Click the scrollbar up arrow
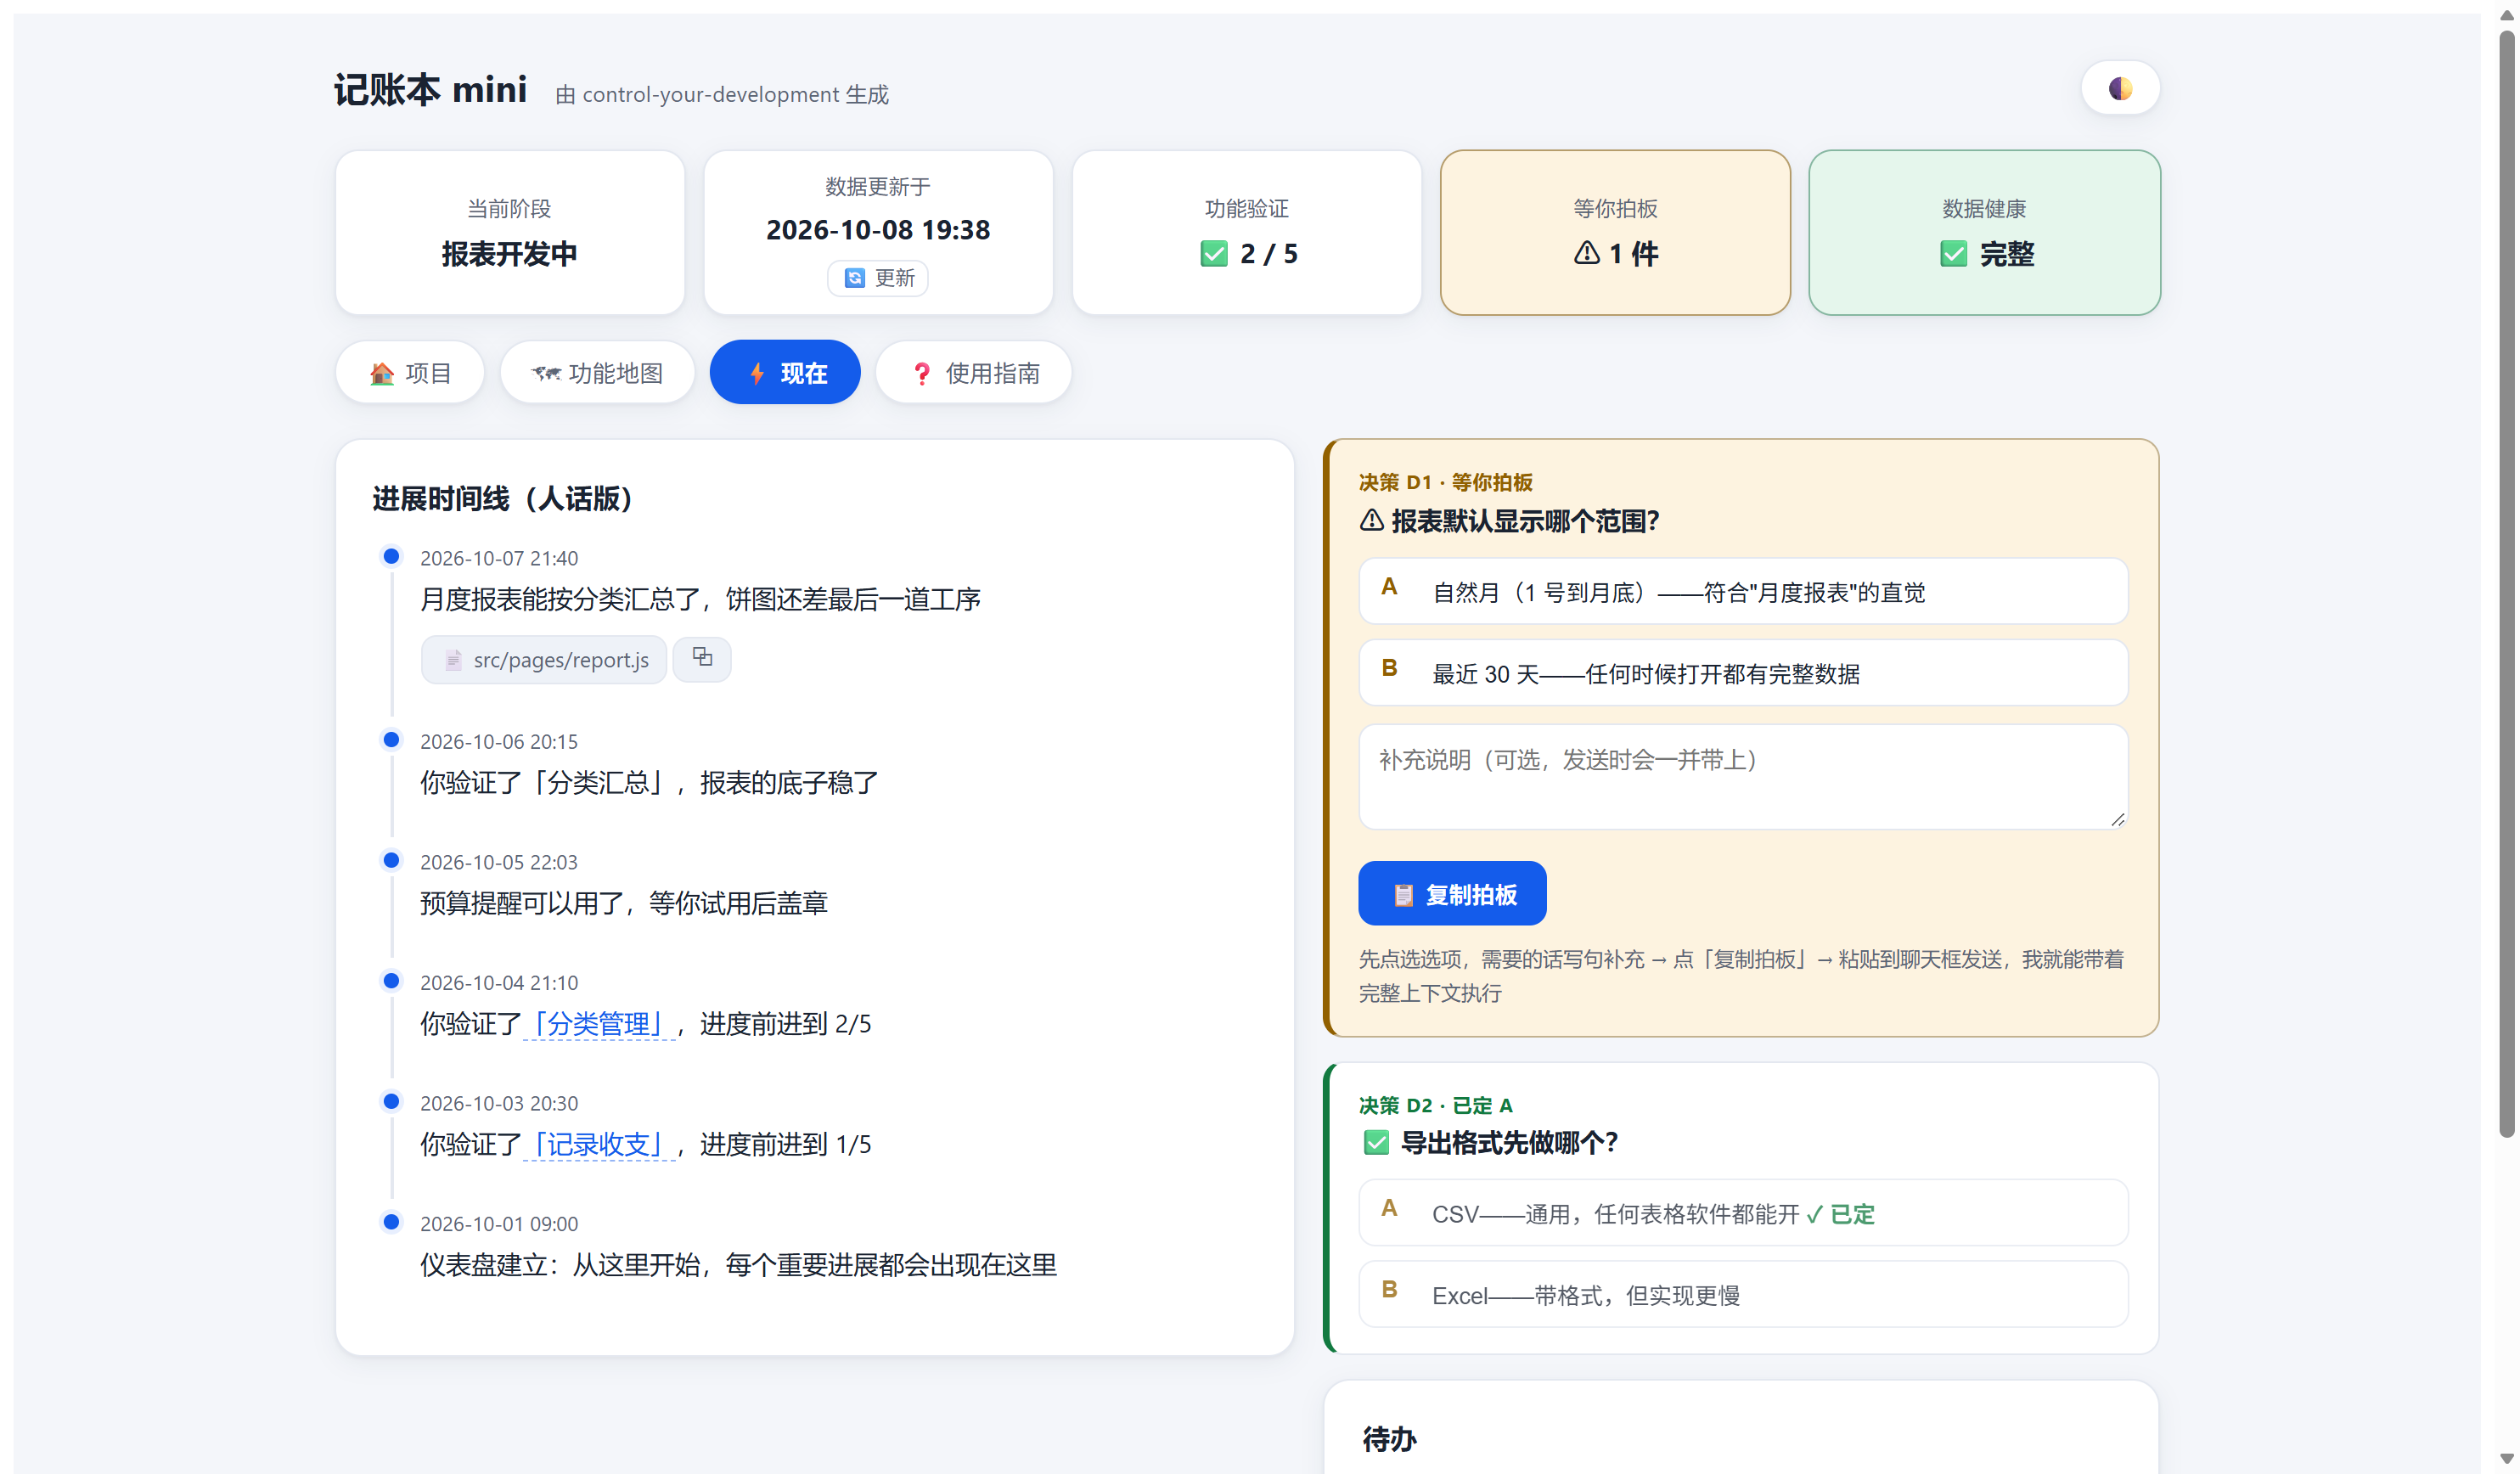Viewport: 2520px width, 1474px height. click(2506, 15)
